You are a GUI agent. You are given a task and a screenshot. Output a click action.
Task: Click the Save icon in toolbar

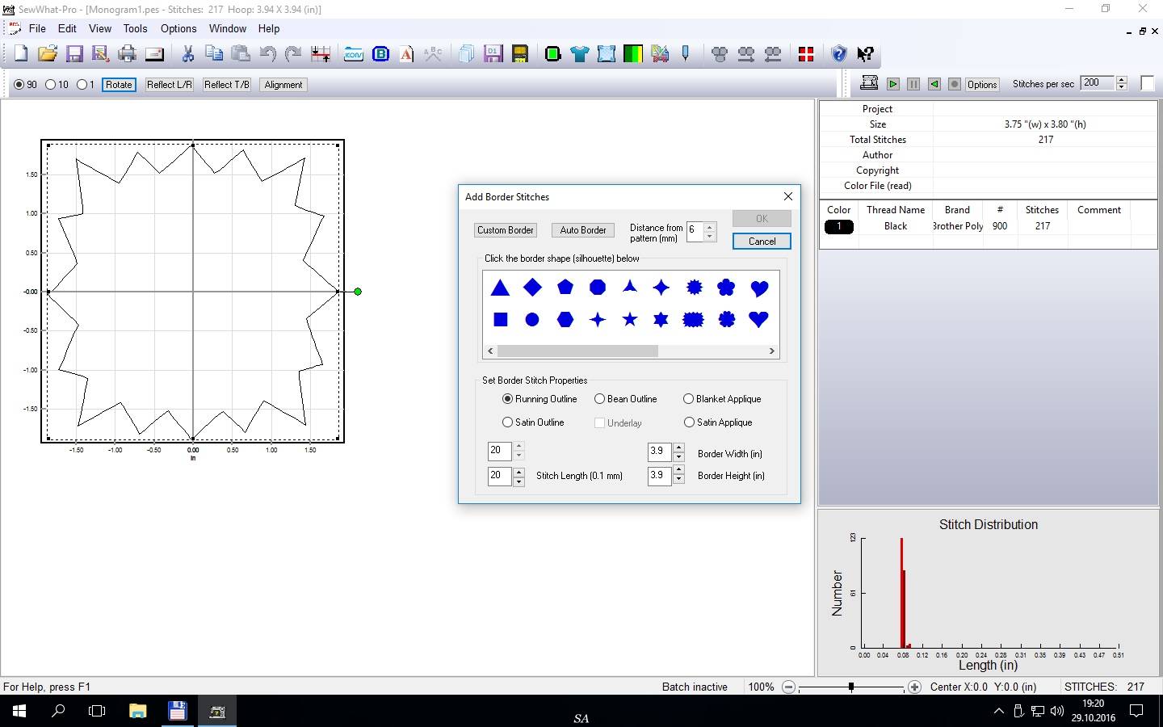click(74, 54)
